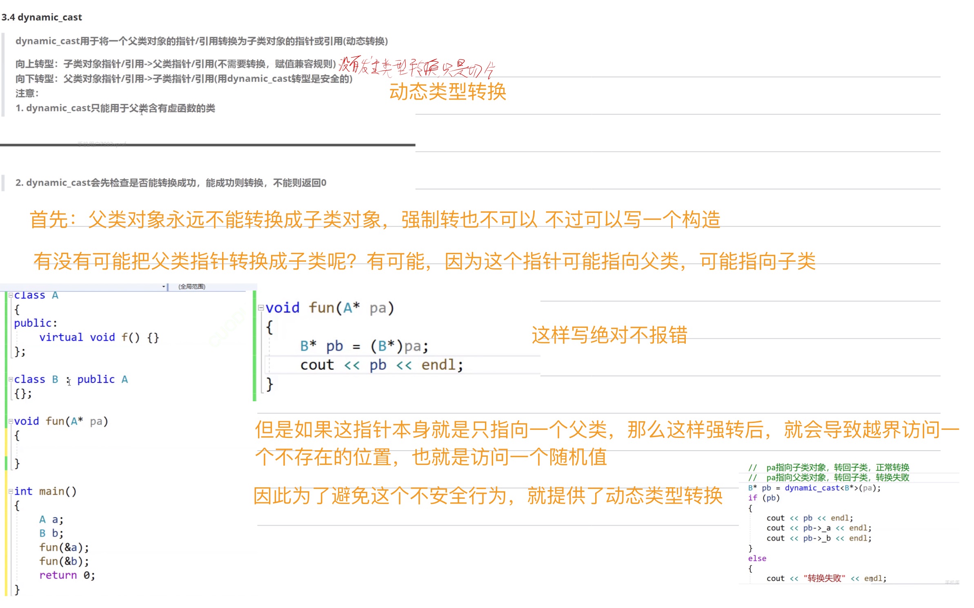Collapse the int main() function block
The width and height of the screenshot is (974, 608).
coord(11,491)
